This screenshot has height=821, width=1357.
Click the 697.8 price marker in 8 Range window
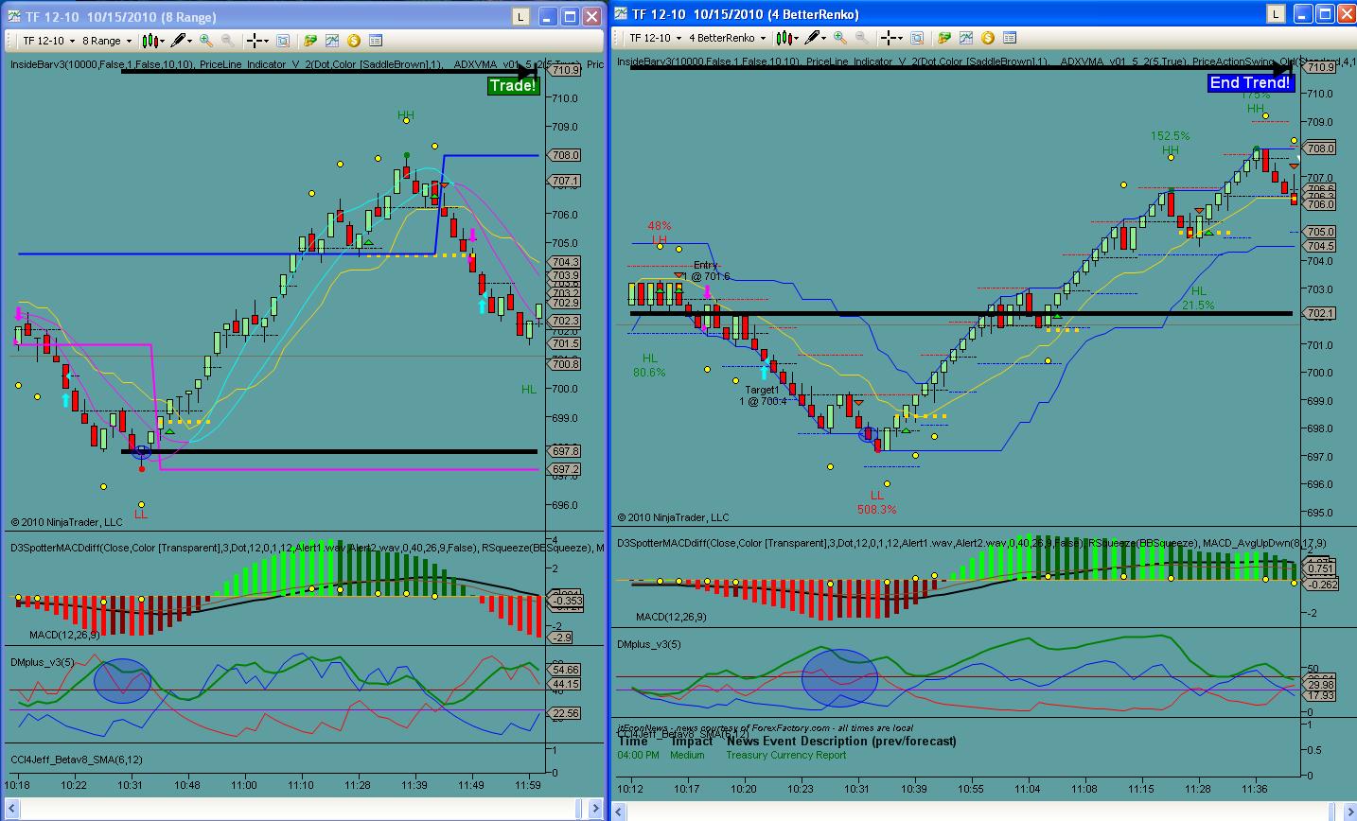(565, 451)
